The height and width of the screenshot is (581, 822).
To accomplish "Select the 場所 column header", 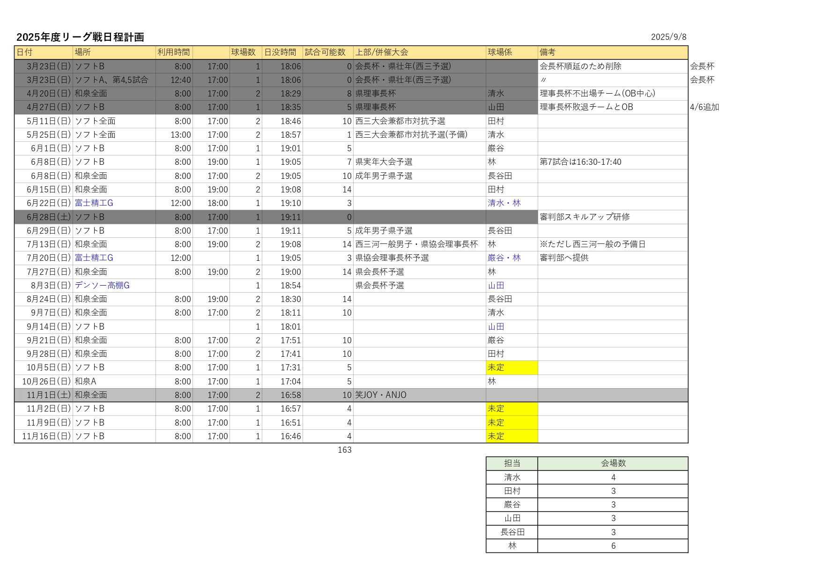I will (114, 52).
